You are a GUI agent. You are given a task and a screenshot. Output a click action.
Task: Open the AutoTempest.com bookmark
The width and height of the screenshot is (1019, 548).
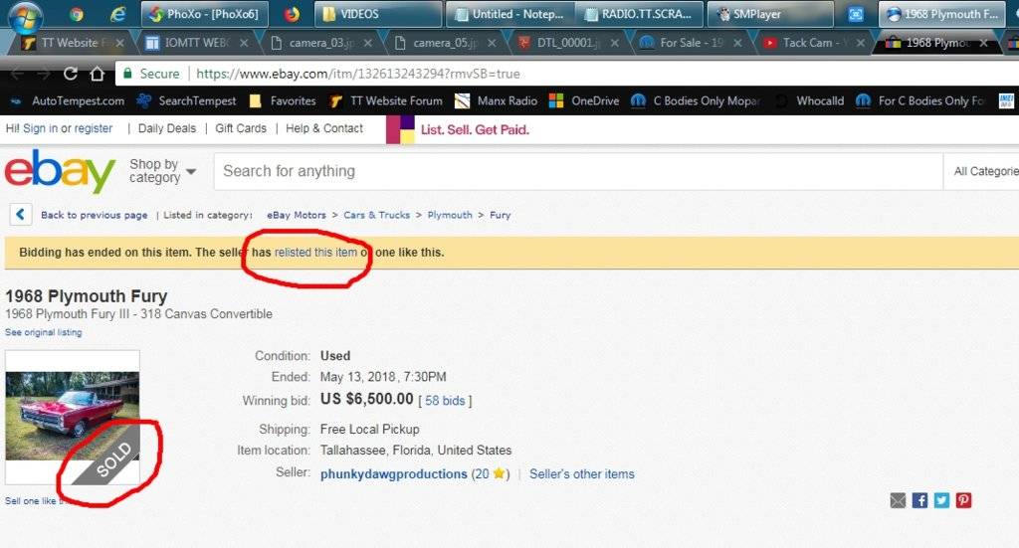pos(68,100)
